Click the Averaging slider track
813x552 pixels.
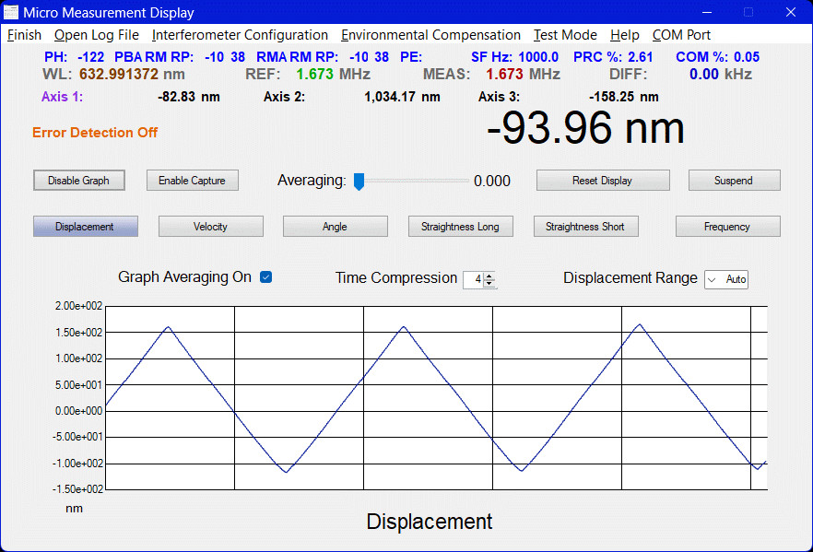412,181
